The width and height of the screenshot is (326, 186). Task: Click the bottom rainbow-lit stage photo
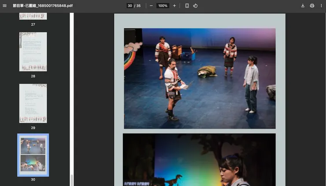point(199,160)
